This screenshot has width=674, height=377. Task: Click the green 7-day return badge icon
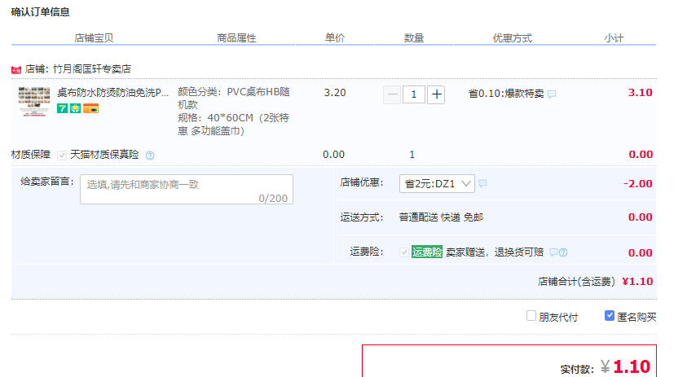[x=62, y=108]
